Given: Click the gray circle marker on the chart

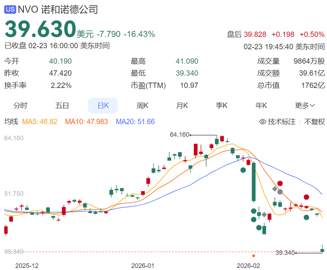Looking at the screenshot, I should click(x=280, y=191).
